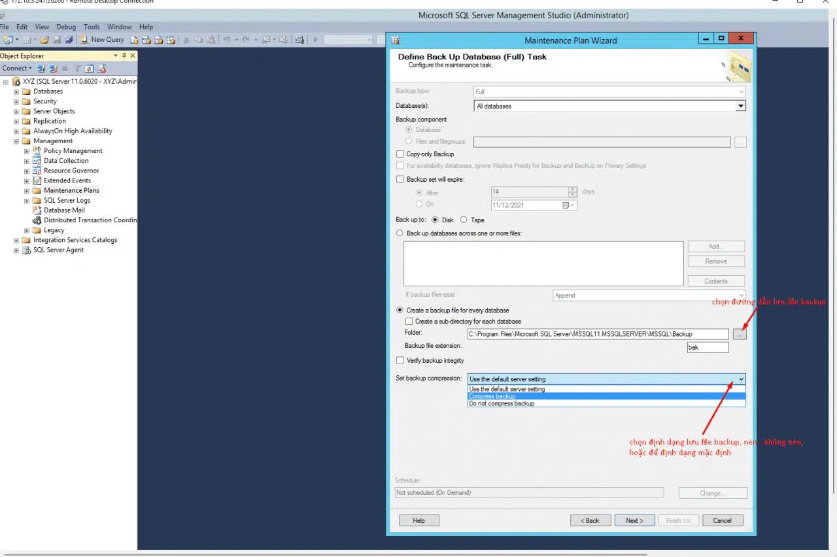Open the Tools menu
This screenshot has width=837, height=557.
[x=92, y=27]
